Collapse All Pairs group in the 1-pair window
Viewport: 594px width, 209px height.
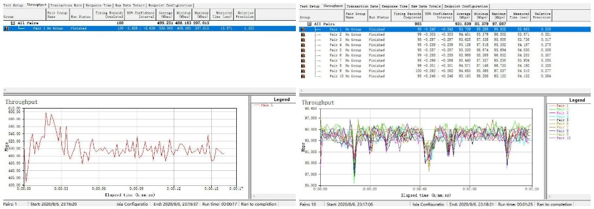click(13, 23)
